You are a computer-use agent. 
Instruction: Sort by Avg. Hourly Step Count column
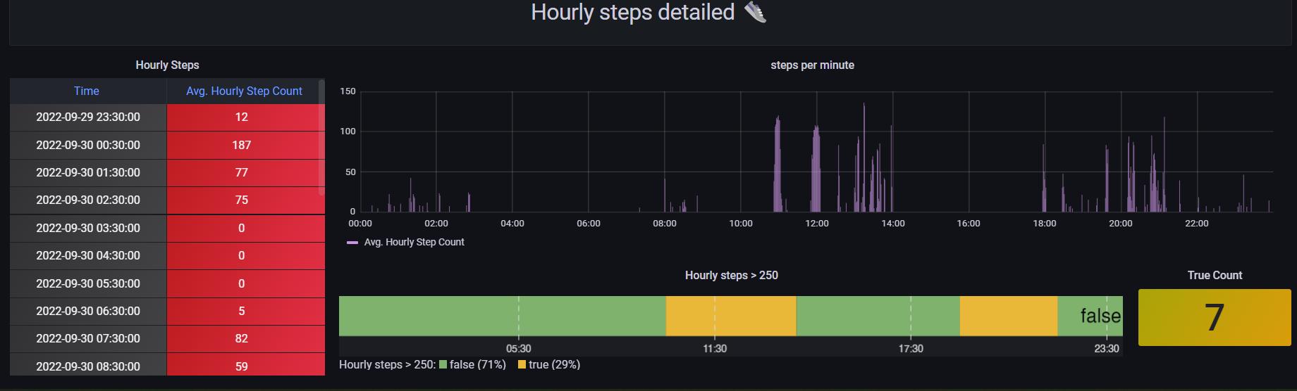coord(244,91)
